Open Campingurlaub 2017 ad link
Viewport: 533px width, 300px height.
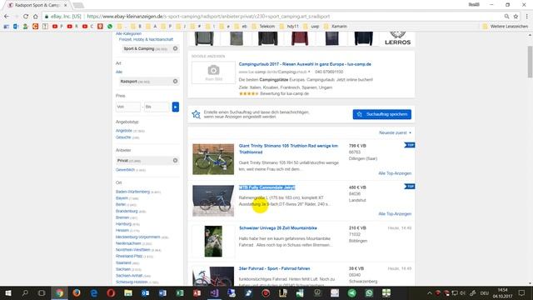click(x=305, y=64)
